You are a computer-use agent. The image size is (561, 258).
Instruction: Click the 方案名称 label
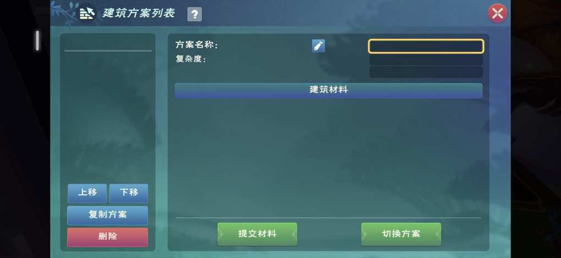[196, 46]
